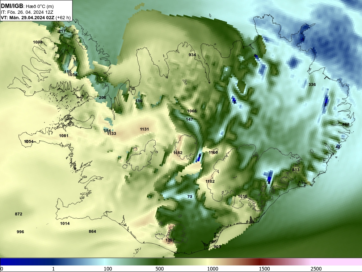Click the 1000 tick on the colour scale
This screenshot has width=362, height=272.
click(x=212, y=269)
